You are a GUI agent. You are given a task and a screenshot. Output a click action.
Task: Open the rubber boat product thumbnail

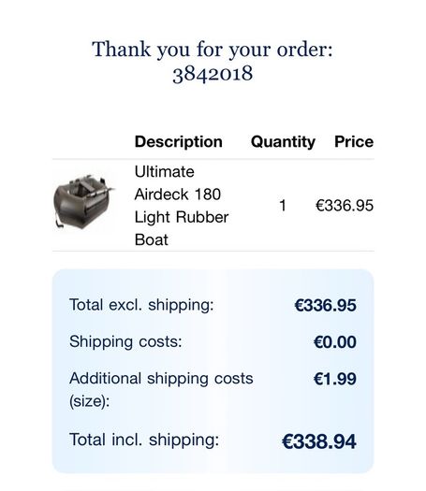[84, 202]
